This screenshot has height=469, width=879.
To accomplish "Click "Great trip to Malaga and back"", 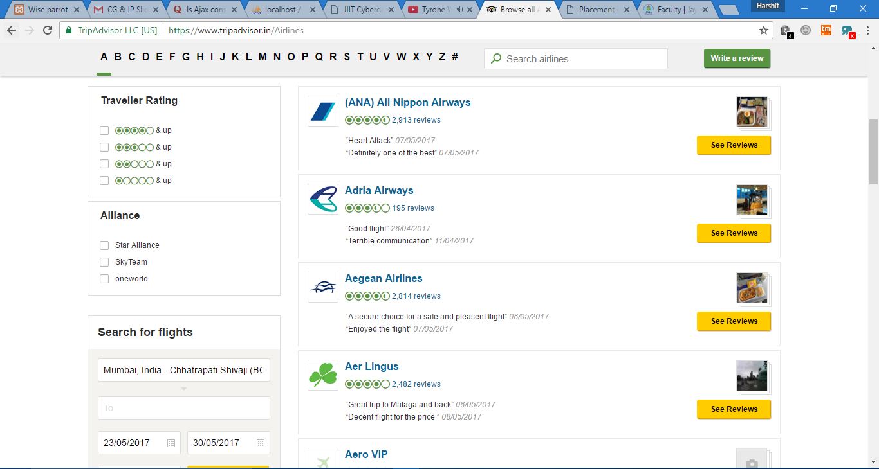I will pos(399,405).
